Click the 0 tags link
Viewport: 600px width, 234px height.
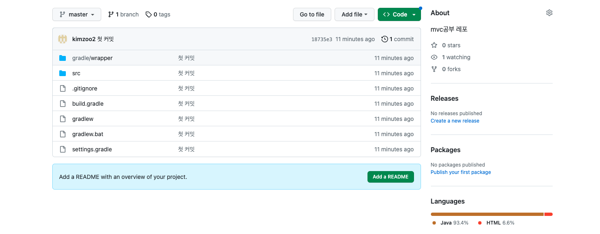point(158,14)
